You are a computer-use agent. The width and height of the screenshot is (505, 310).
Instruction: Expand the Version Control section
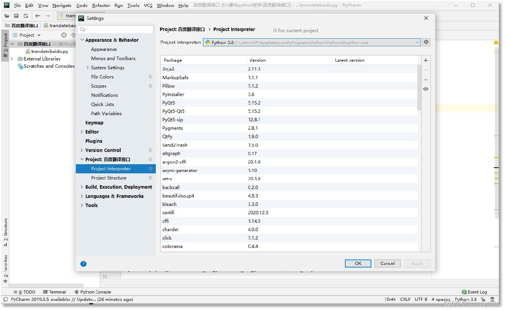click(82, 150)
